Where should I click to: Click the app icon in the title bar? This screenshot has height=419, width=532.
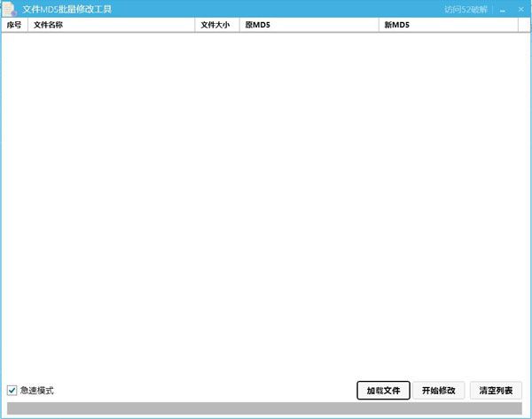[x=10, y=9]
